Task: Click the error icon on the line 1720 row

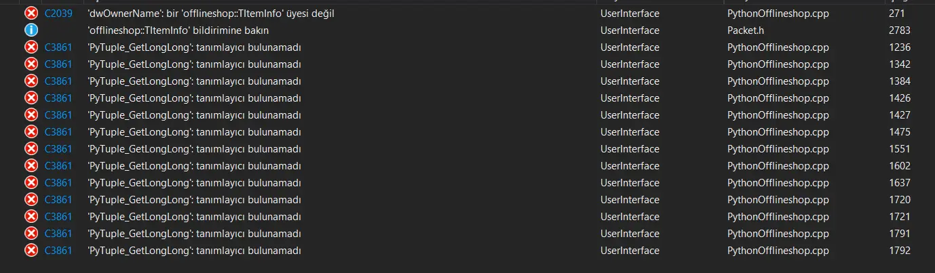Action: coord(31,200)
